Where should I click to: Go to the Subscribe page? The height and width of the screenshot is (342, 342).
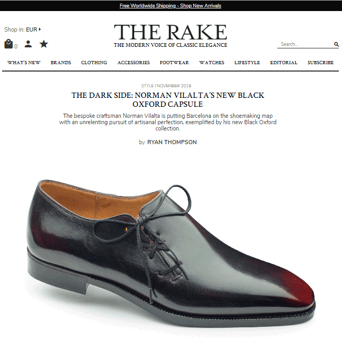click(x=320, y=63)
